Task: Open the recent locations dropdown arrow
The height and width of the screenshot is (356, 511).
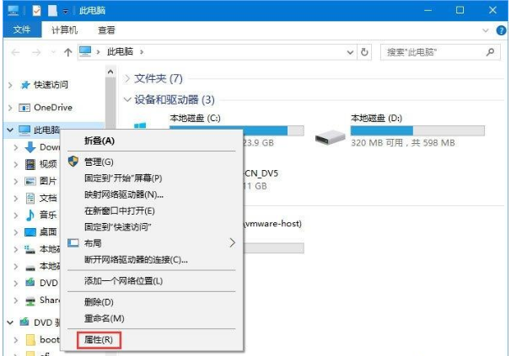Action: (53, 52)
